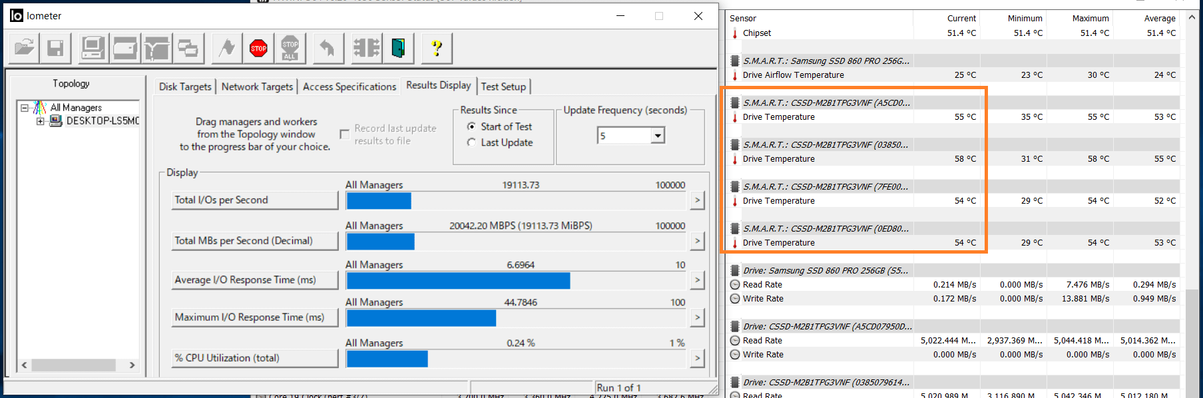Click the Average I/O Response Time progress bar
This screenshot has height=398, width=1203.
tap(516, 280)
